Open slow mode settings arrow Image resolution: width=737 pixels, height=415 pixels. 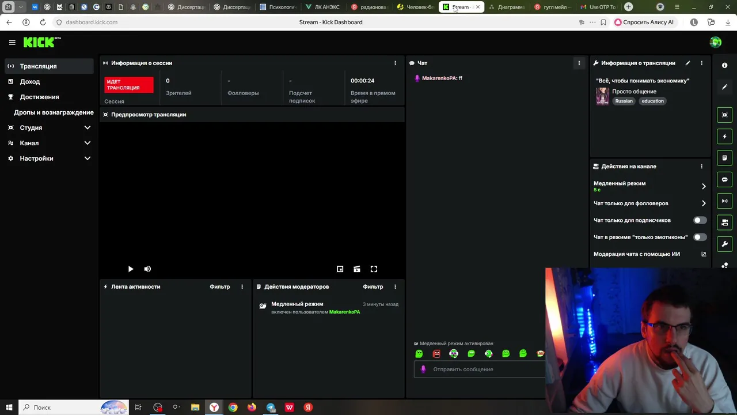[704, 186]
